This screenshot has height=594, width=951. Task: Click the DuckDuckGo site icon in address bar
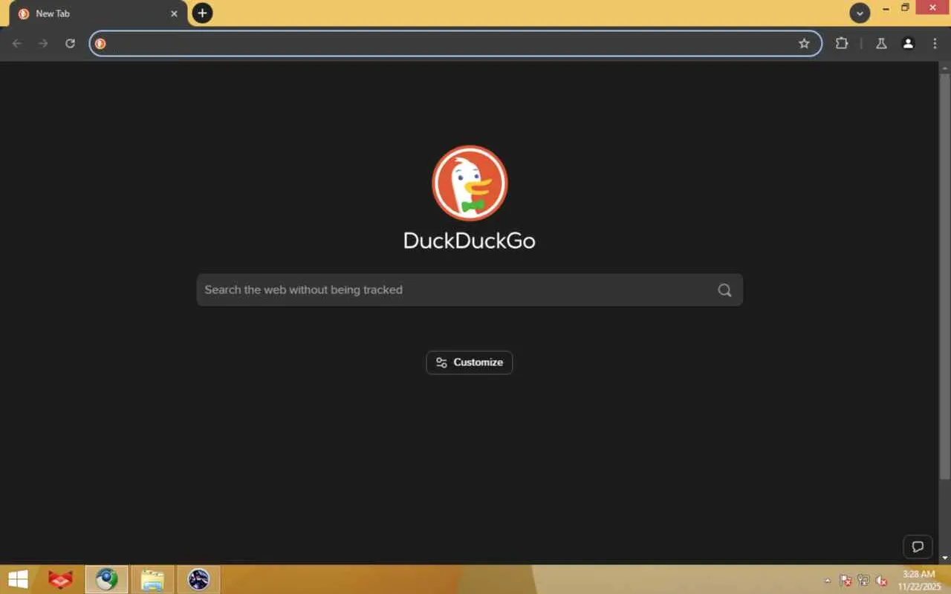pyautogui.click(x=100, y=44)
